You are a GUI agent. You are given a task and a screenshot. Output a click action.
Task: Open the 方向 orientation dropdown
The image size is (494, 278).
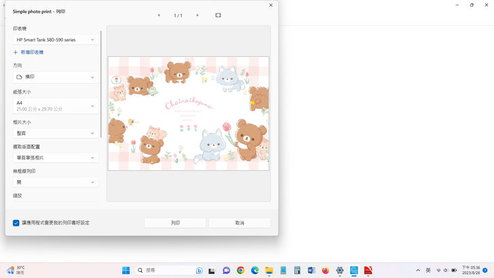point(55,77)
